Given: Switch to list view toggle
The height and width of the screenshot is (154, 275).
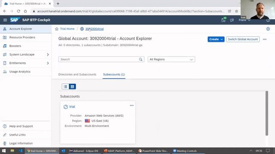Looking at the screenshot, I should click(65, 86).
